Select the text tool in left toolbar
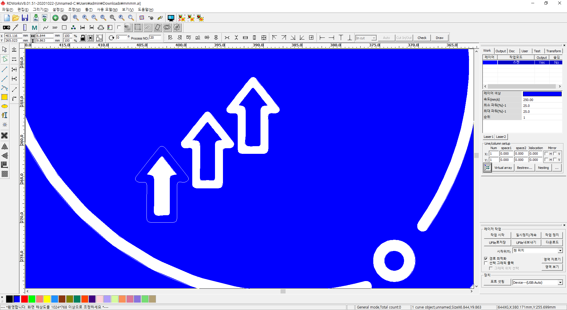 pyautogui.click(x=5, y=115)
